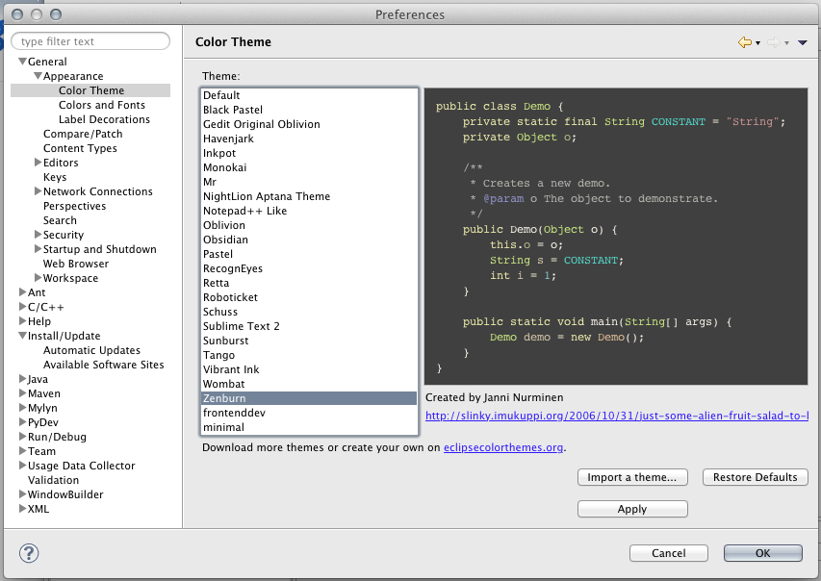Image resolution: width=821 pixels, height=581 pixels.
Task: Select the Inkpot theme
Action: [x=309, y=153]
